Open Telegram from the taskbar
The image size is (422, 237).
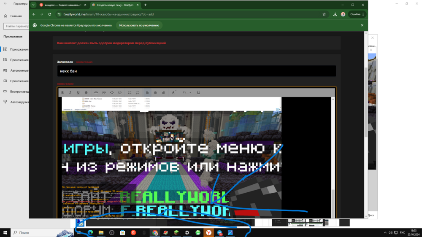219,233
